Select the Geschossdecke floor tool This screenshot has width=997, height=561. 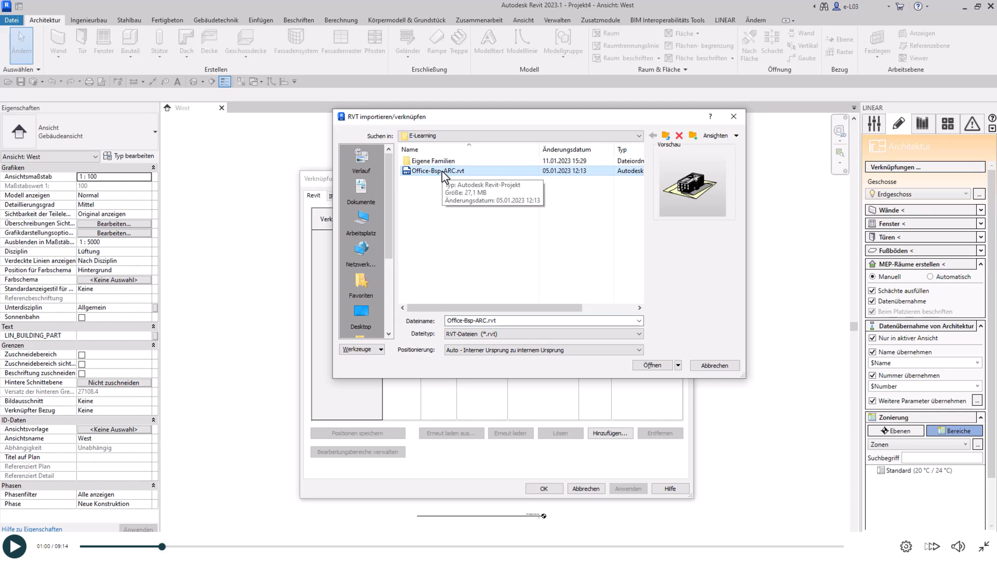(246, 43)
